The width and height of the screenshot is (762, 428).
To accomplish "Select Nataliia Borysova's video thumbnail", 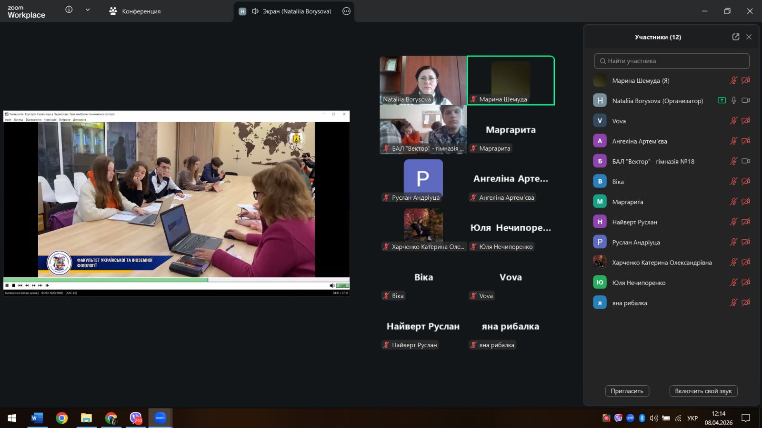I will point(423,80).
